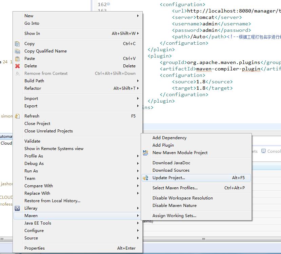Click the New Maven Module Project icon
Viewport: 281px width, 254px height.
145,153
